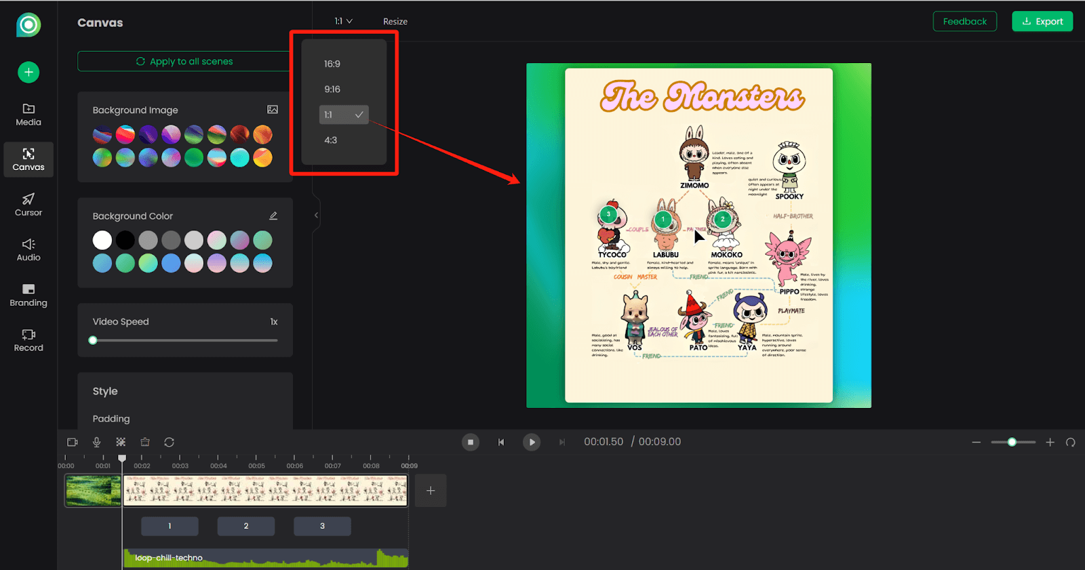Click the green plus add button
The height and width of the screenshot is (570, 1085).
[28, 72]
